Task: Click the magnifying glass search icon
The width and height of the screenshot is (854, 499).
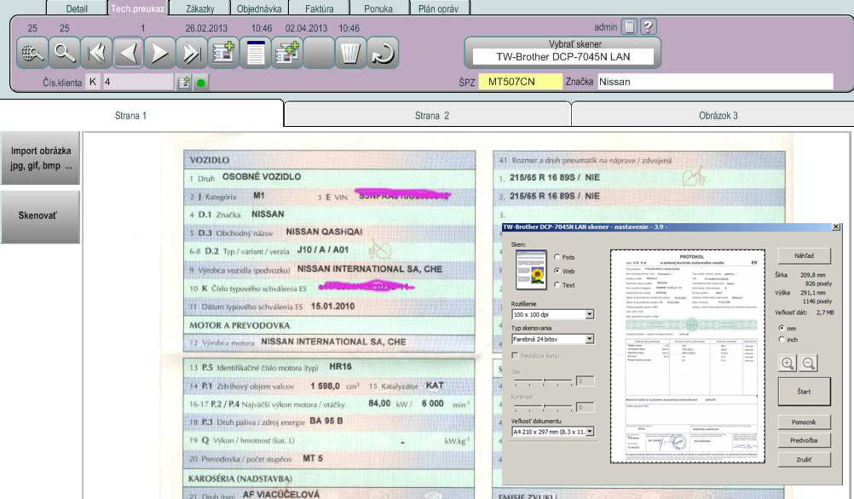Action: (x=64, y=53)
